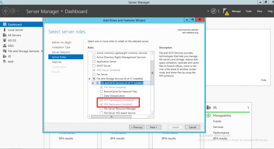Image resolution: width=274 pixels, height=149 pixels.
Task: Click the IIS tile server icon
Action: pos(209,108)
